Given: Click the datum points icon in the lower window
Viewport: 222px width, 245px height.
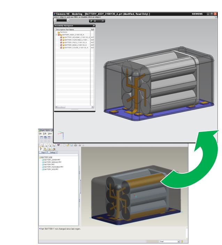Looking at the screenshot, I should tap(49, 145).
